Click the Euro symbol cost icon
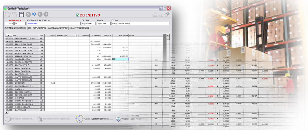The image size is (308, 130). 79,119
